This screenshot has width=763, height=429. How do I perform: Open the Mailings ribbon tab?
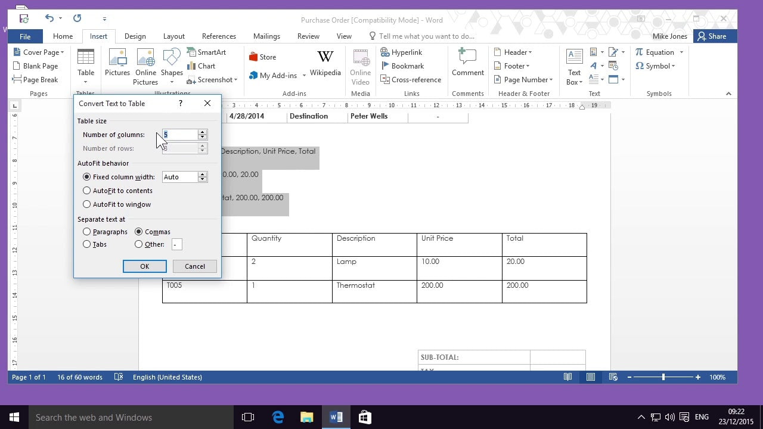point(266,36)
